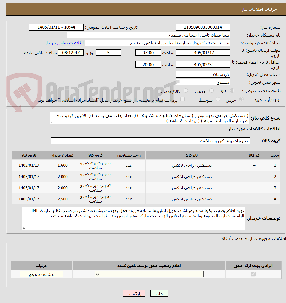Click the price validity date 1405/02/31 field
The image size is (286, 303).
coord(203,64)
